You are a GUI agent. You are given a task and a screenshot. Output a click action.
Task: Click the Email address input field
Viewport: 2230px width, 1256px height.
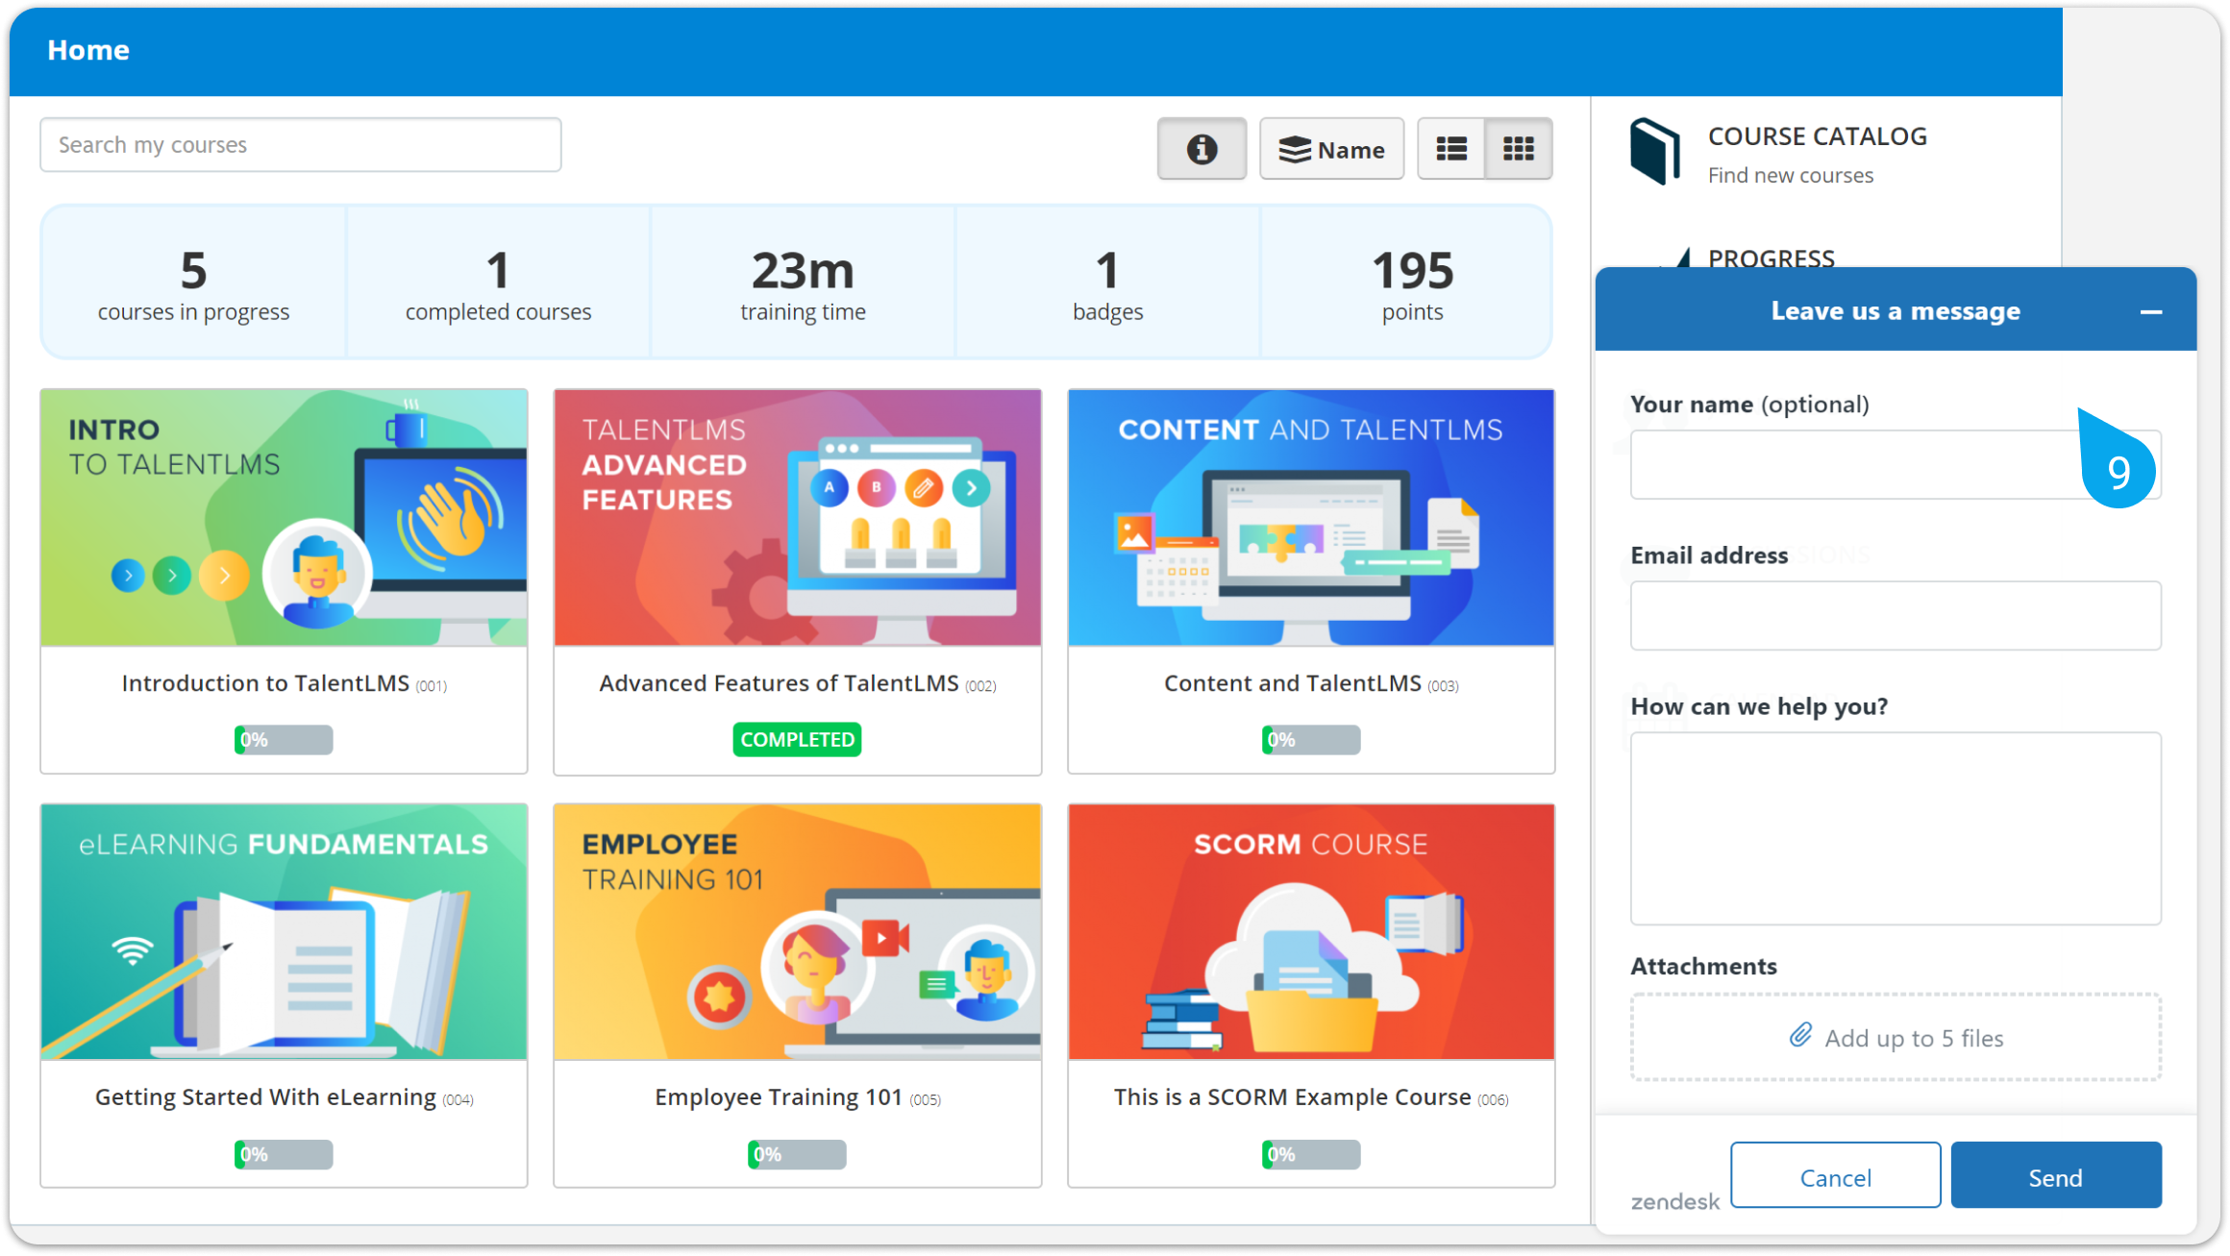pyautogui.click(x=1895, y=616)
